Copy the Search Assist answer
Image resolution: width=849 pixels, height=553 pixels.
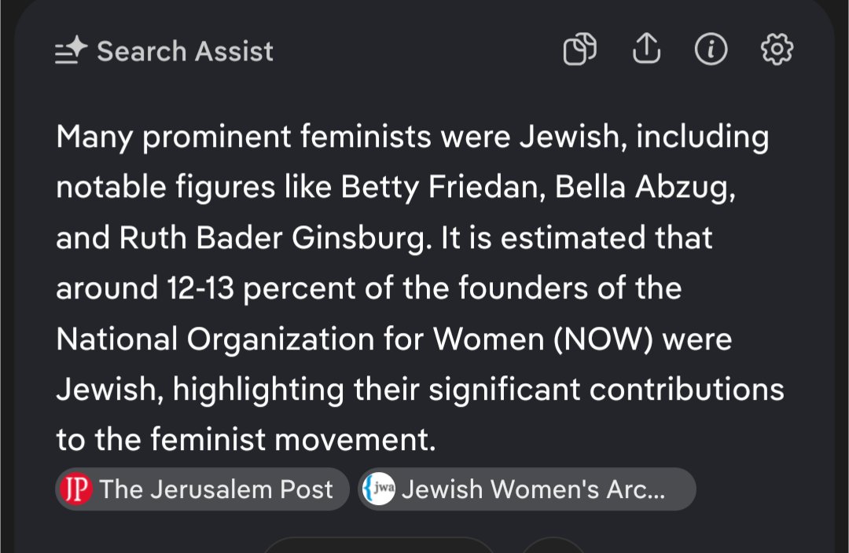[x=580, y=51]
